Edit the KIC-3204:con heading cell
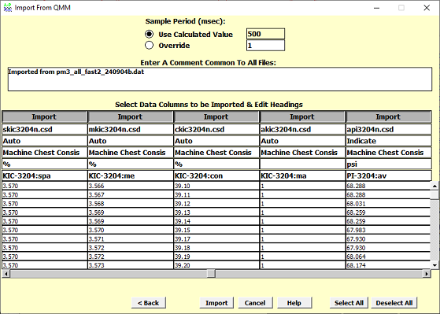The height and width of the screenshot is (314, 440). click(216, 176)
